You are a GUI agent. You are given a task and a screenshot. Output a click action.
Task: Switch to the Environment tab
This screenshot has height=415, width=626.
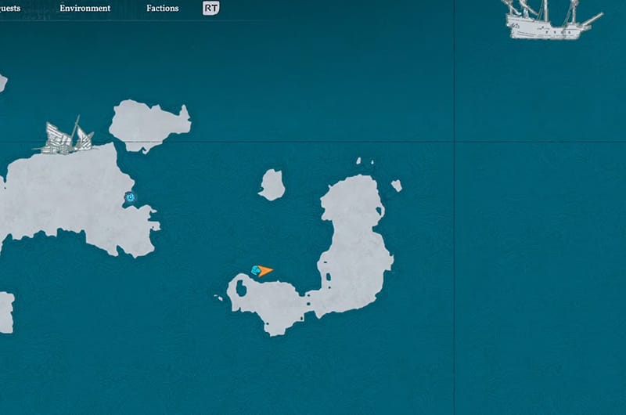pyautogui.click(x=85, y=9)
